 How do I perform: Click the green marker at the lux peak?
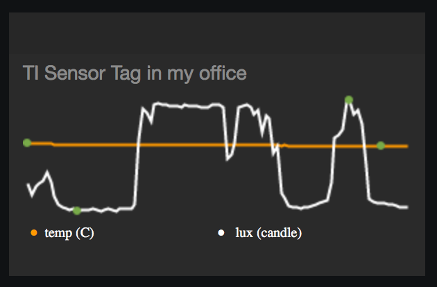pyautogui.click(x=349, y=100)
